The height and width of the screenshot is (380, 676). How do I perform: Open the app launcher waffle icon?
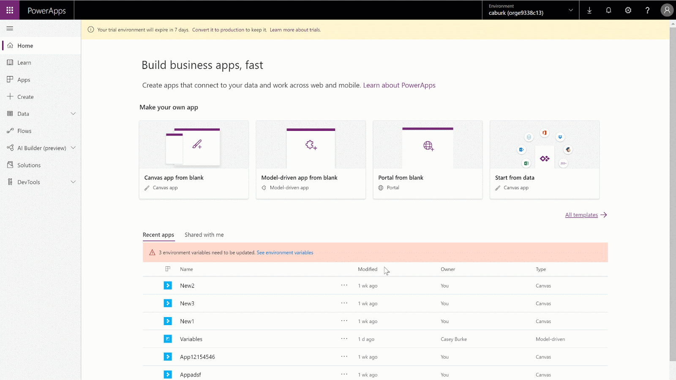(x=10, y=10)
